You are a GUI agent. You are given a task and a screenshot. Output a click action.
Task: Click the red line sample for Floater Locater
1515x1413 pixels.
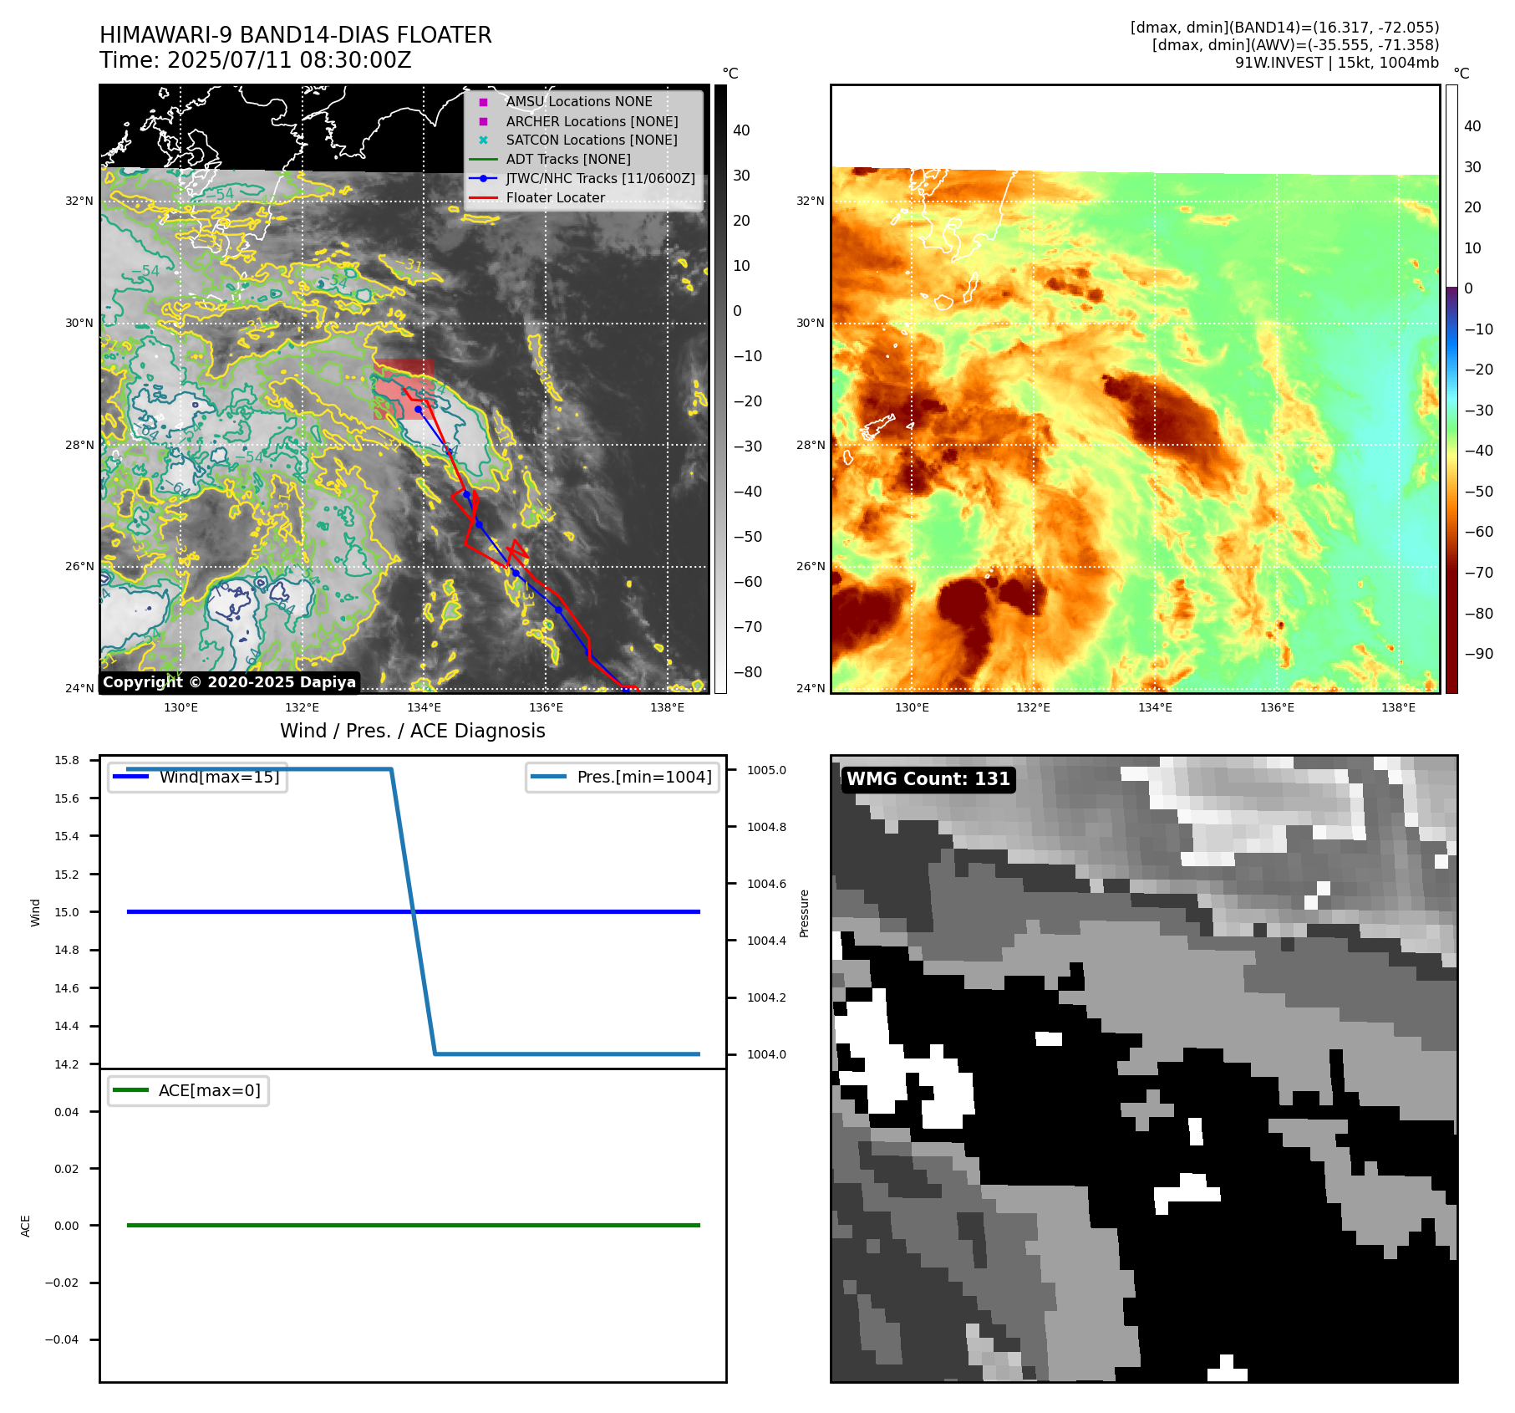(x=483, y=198)
